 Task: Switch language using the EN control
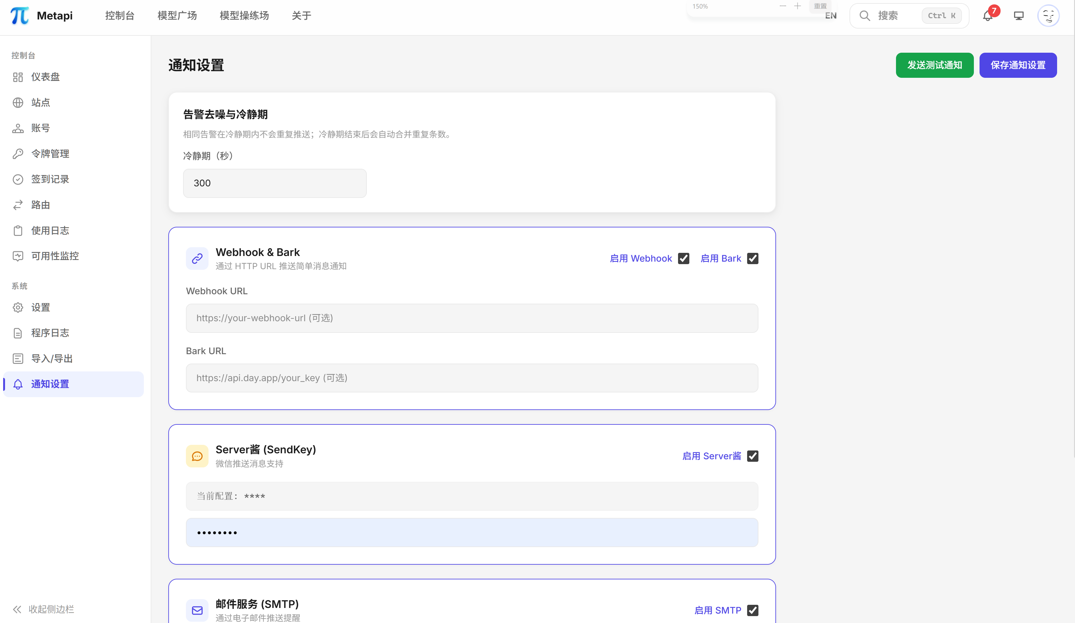click(x=830, y=16)
